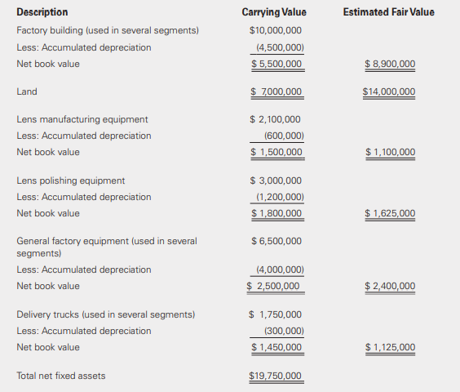Screen dimensions: 460x392
Task: Click the $19,750,000 total amount
Action: point(275,376)
